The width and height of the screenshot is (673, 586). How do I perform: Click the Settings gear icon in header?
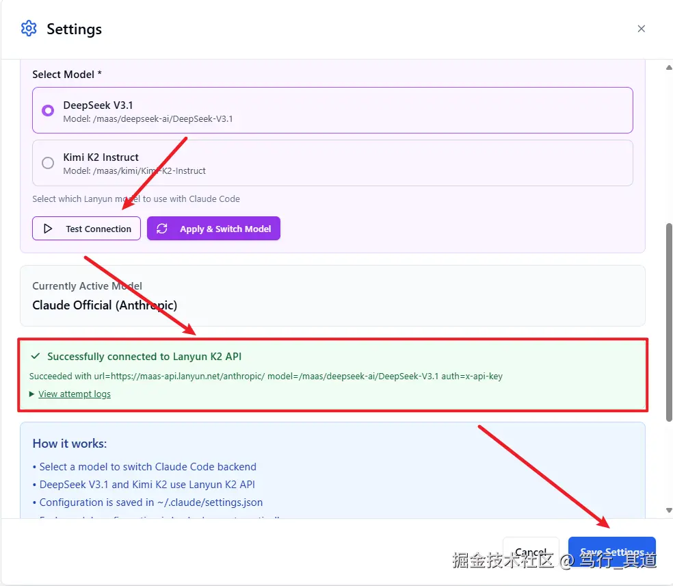[29, 28]
